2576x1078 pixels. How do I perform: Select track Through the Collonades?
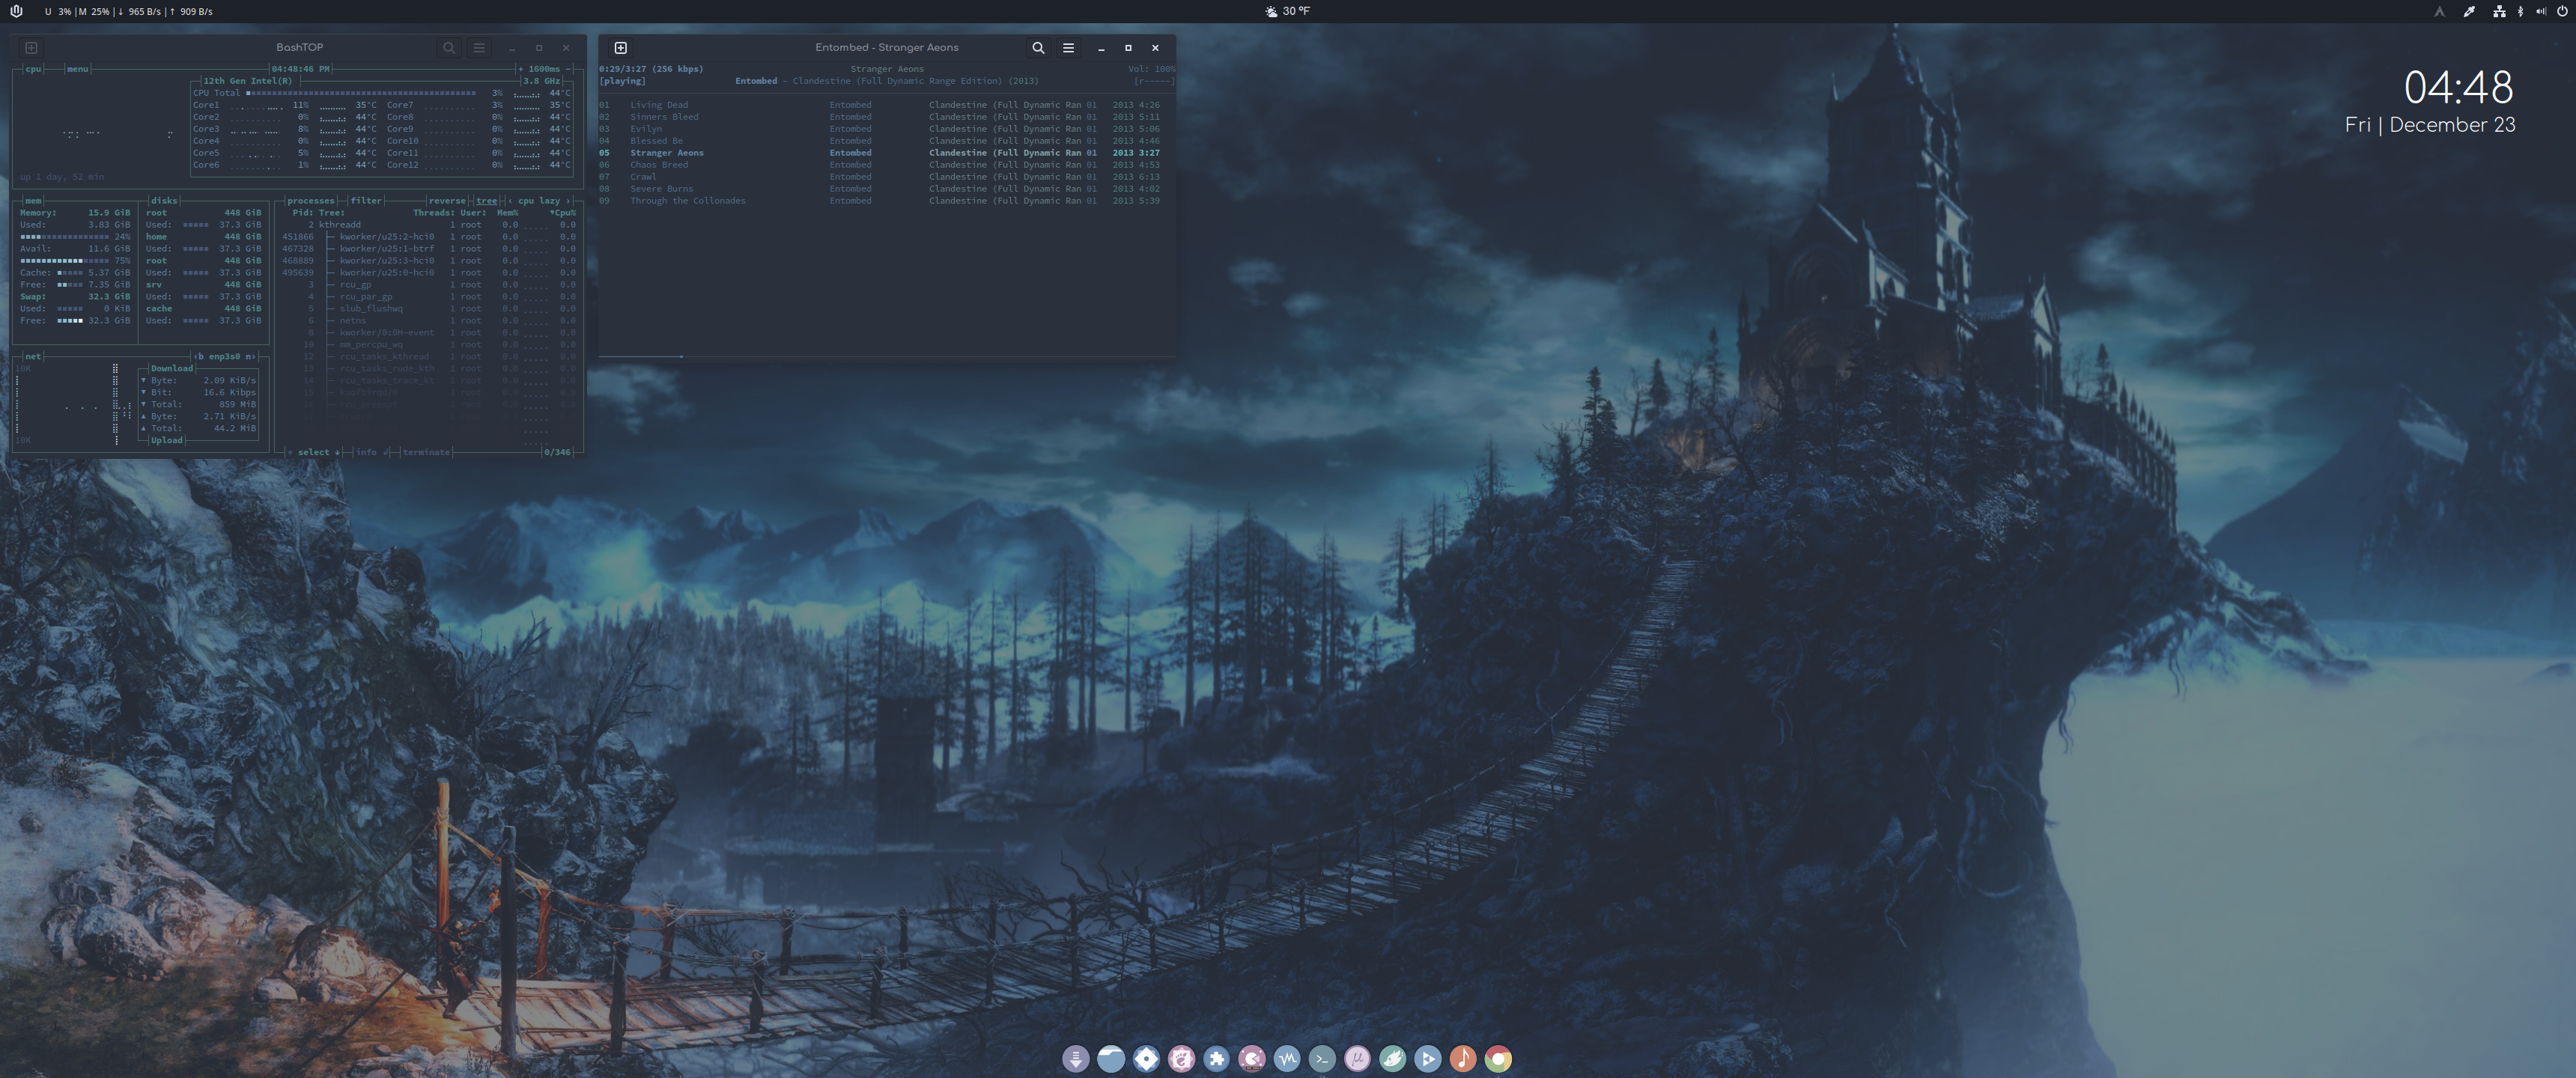(x=880, y=201)
